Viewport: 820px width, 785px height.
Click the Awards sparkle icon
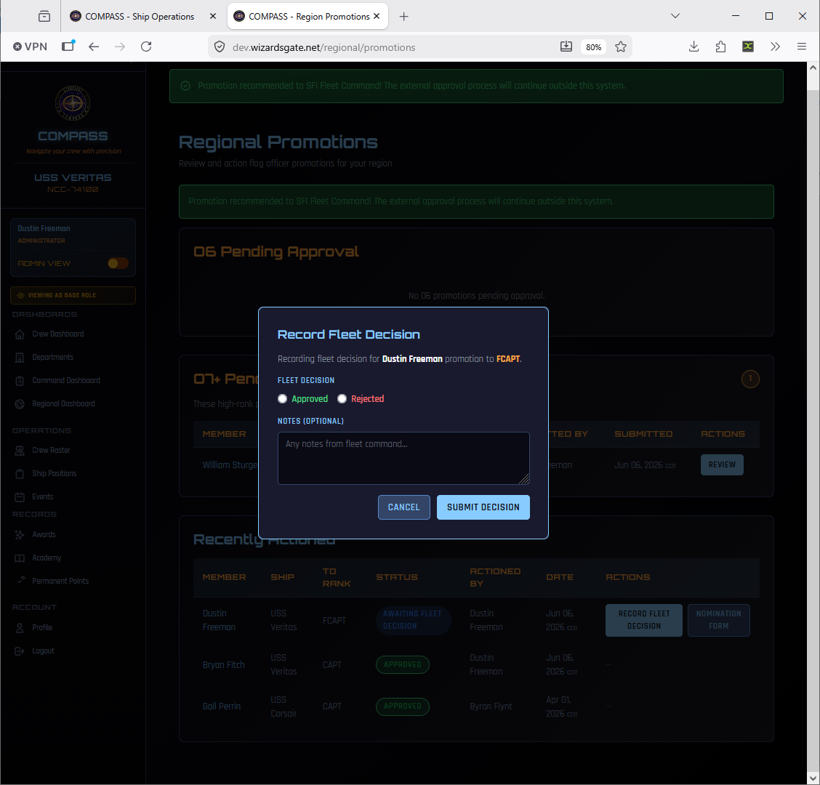tap(20, 534)
